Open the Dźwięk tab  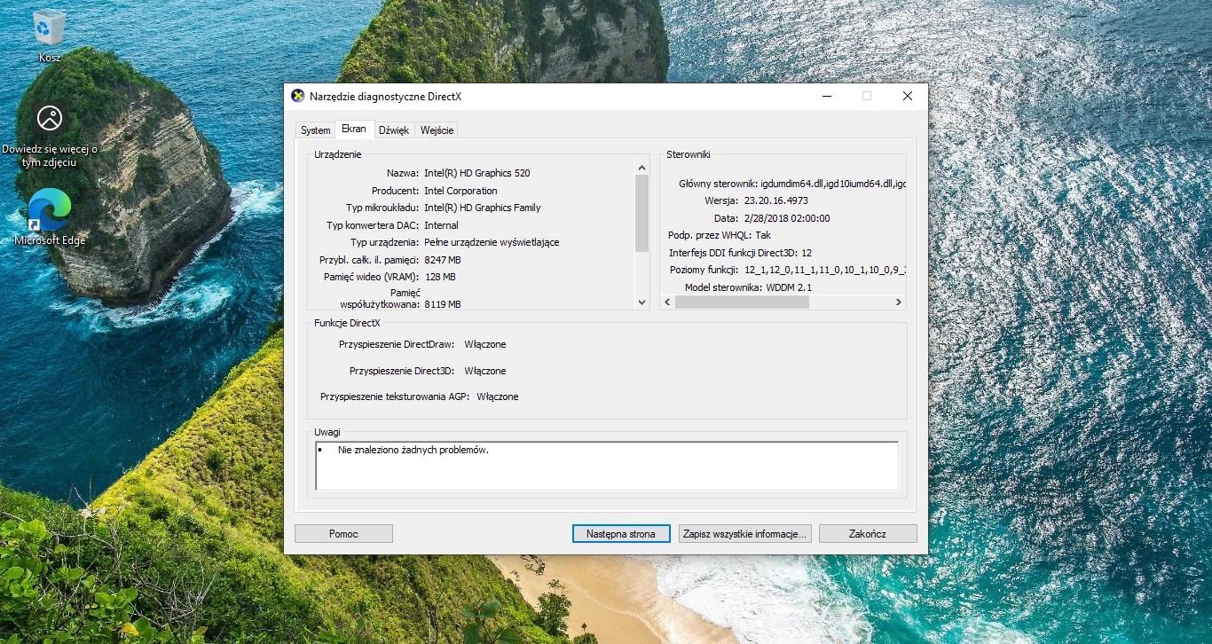(x=394, y=130)
